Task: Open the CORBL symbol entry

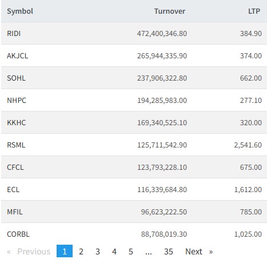Action: pyautogui.click(x=18, y=234)
